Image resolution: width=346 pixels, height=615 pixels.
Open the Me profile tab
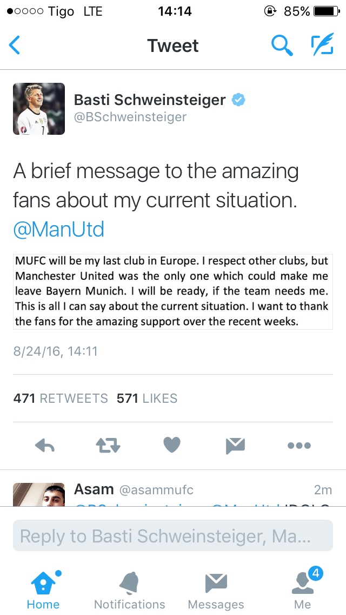pos(303,589)
